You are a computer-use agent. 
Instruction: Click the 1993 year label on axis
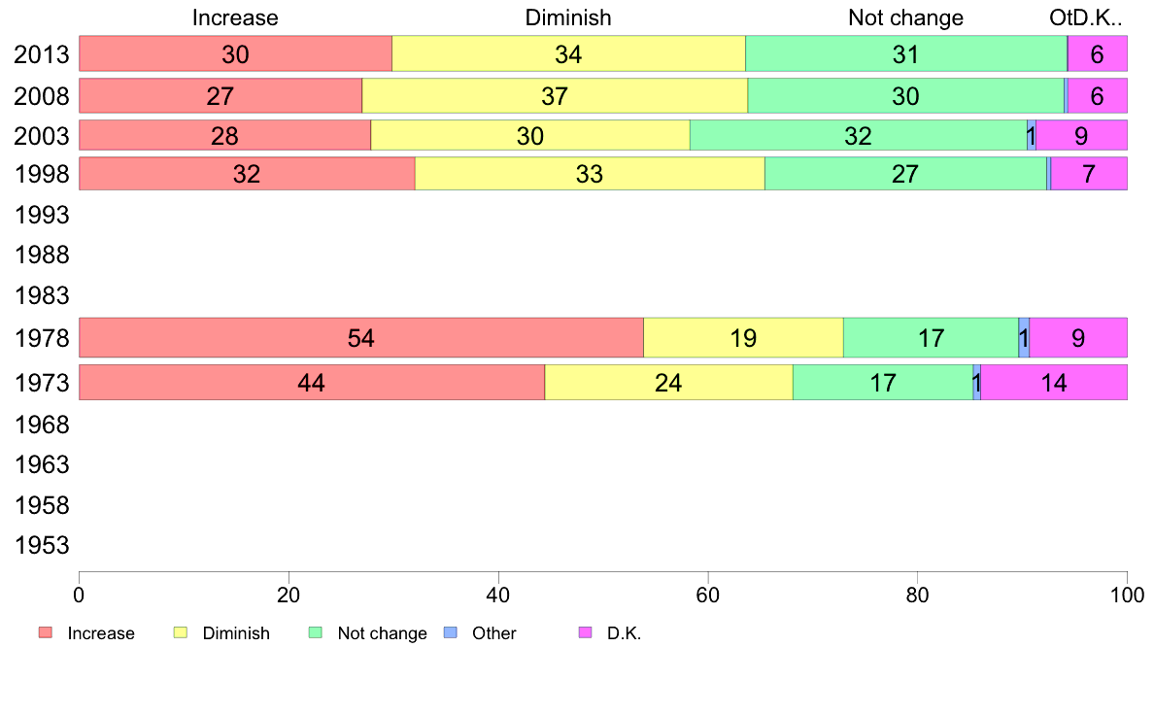pos(42,215)
